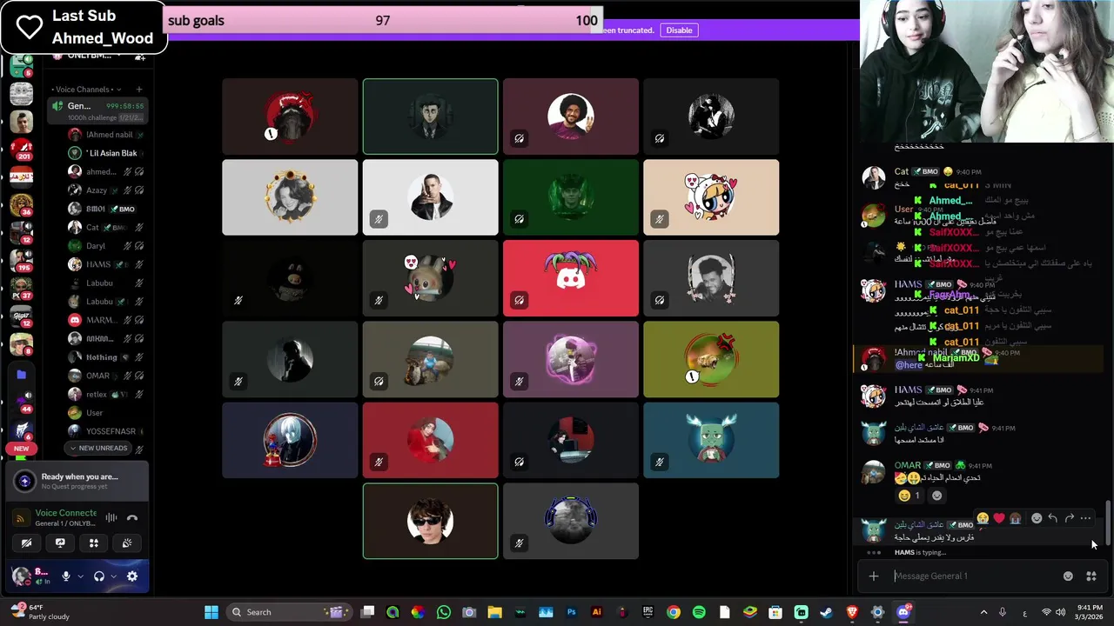This screenshot has height=626, width=1114.
Task: Open OMAR's username in chat
Action: pyautogui.click(x=907, y=465)
